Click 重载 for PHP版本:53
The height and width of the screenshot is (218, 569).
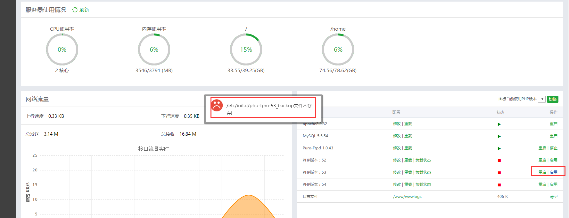408,172
